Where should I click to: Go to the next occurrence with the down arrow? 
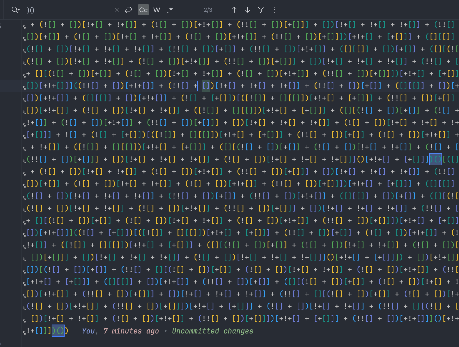[x=247, y=10]
